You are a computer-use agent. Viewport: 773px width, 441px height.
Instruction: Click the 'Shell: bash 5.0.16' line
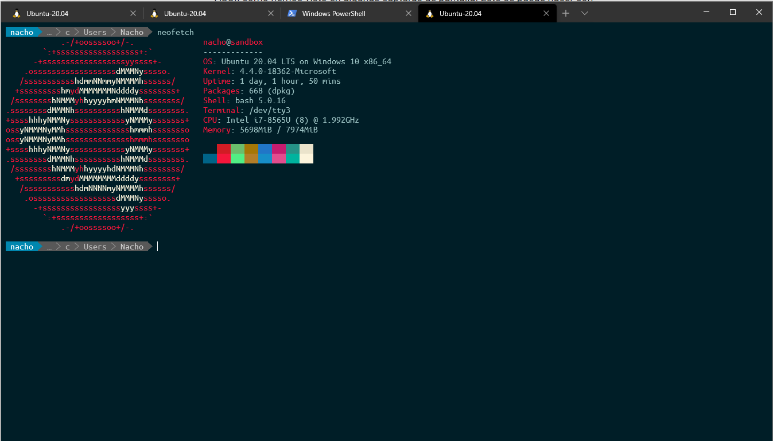[x=244, y=100]
